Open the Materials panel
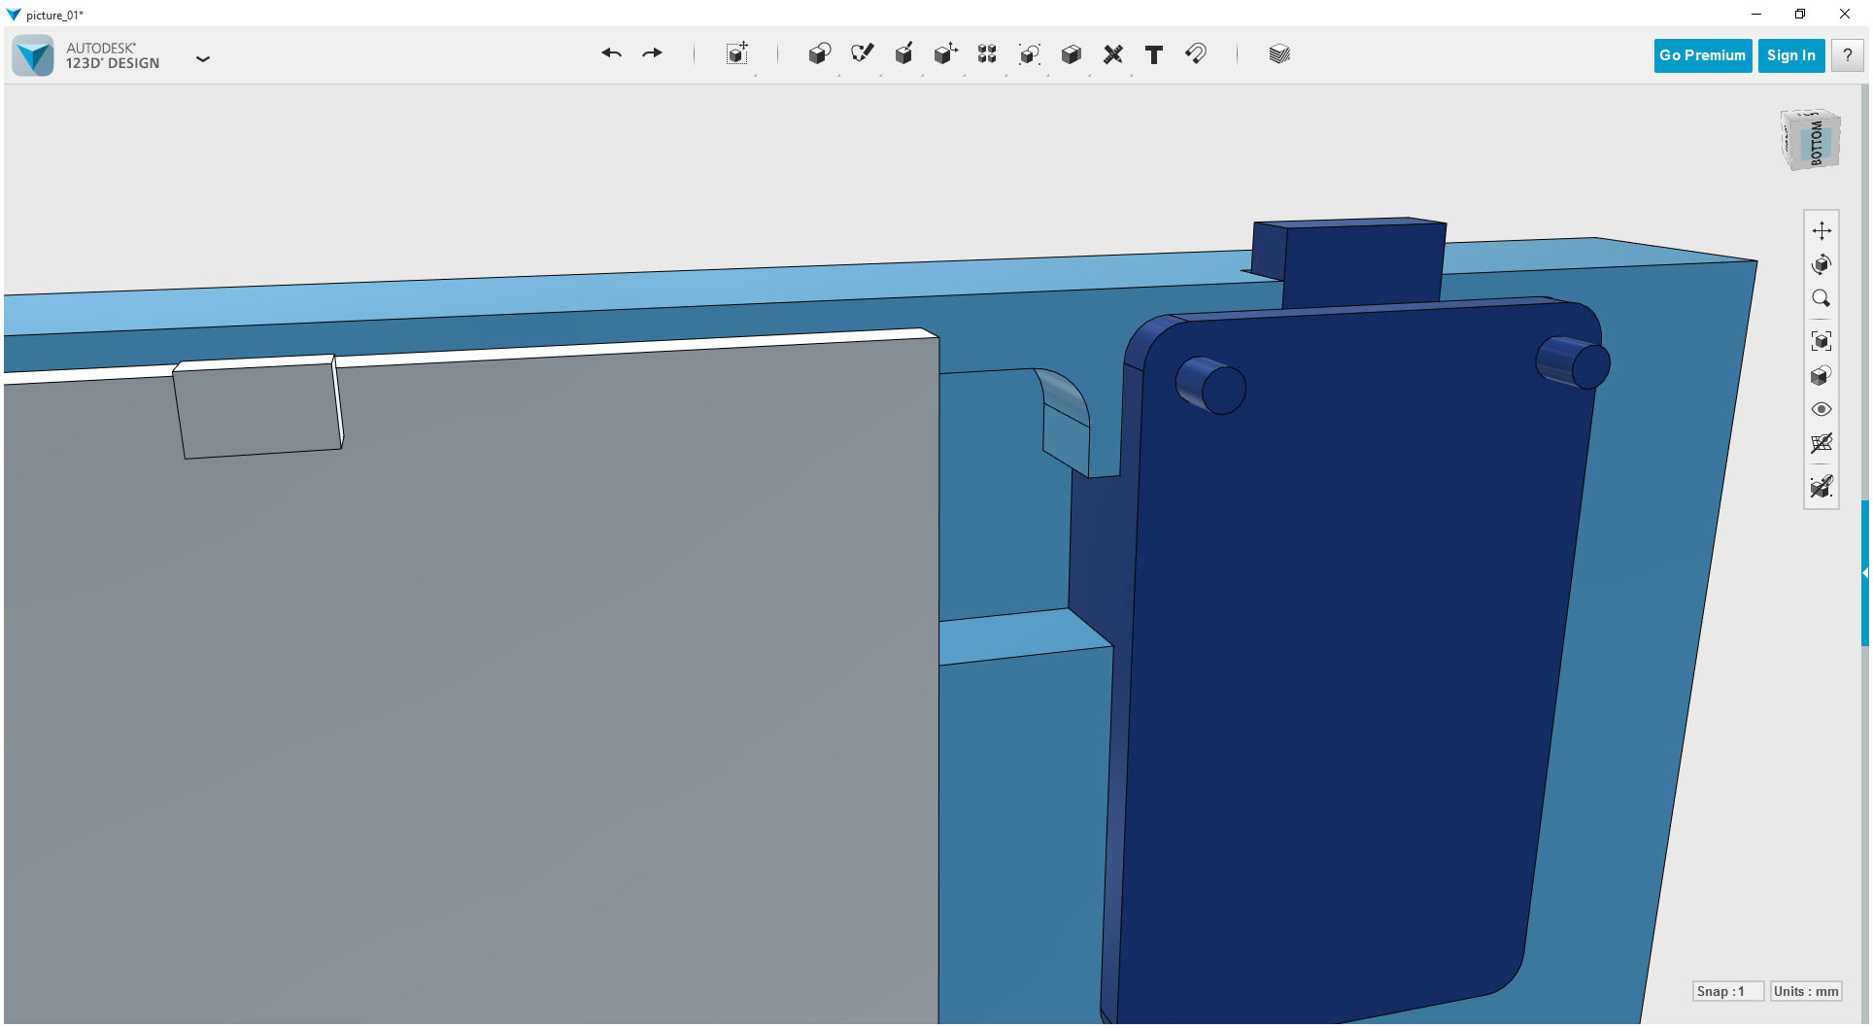The height and width of the screenshot is (1028, 1873). (x=1278, y=54)
